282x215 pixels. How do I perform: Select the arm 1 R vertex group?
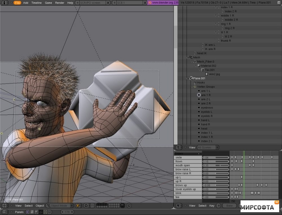[206, 95]
